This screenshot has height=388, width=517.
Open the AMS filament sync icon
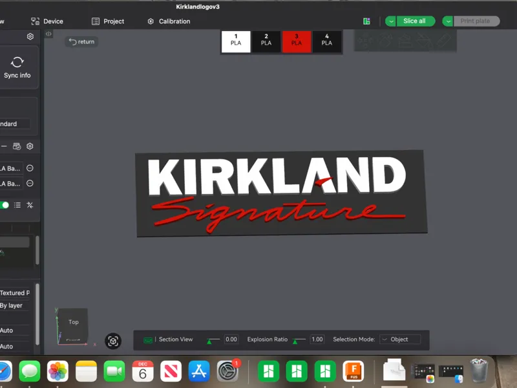17,146
